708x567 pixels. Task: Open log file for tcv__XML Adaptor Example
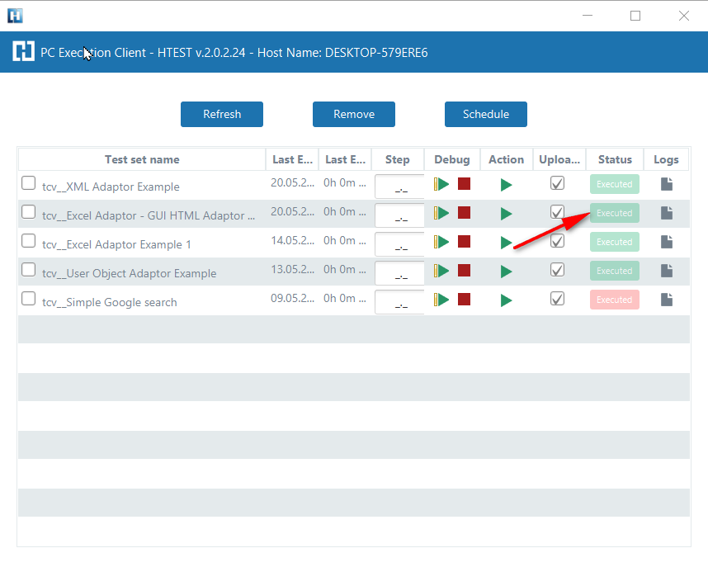666,184
